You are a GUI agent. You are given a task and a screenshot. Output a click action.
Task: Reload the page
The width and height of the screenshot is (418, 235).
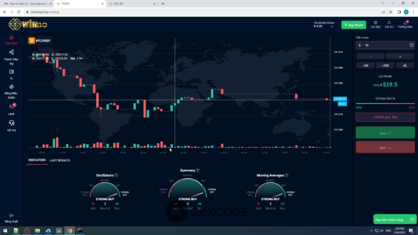pos(19,12)
